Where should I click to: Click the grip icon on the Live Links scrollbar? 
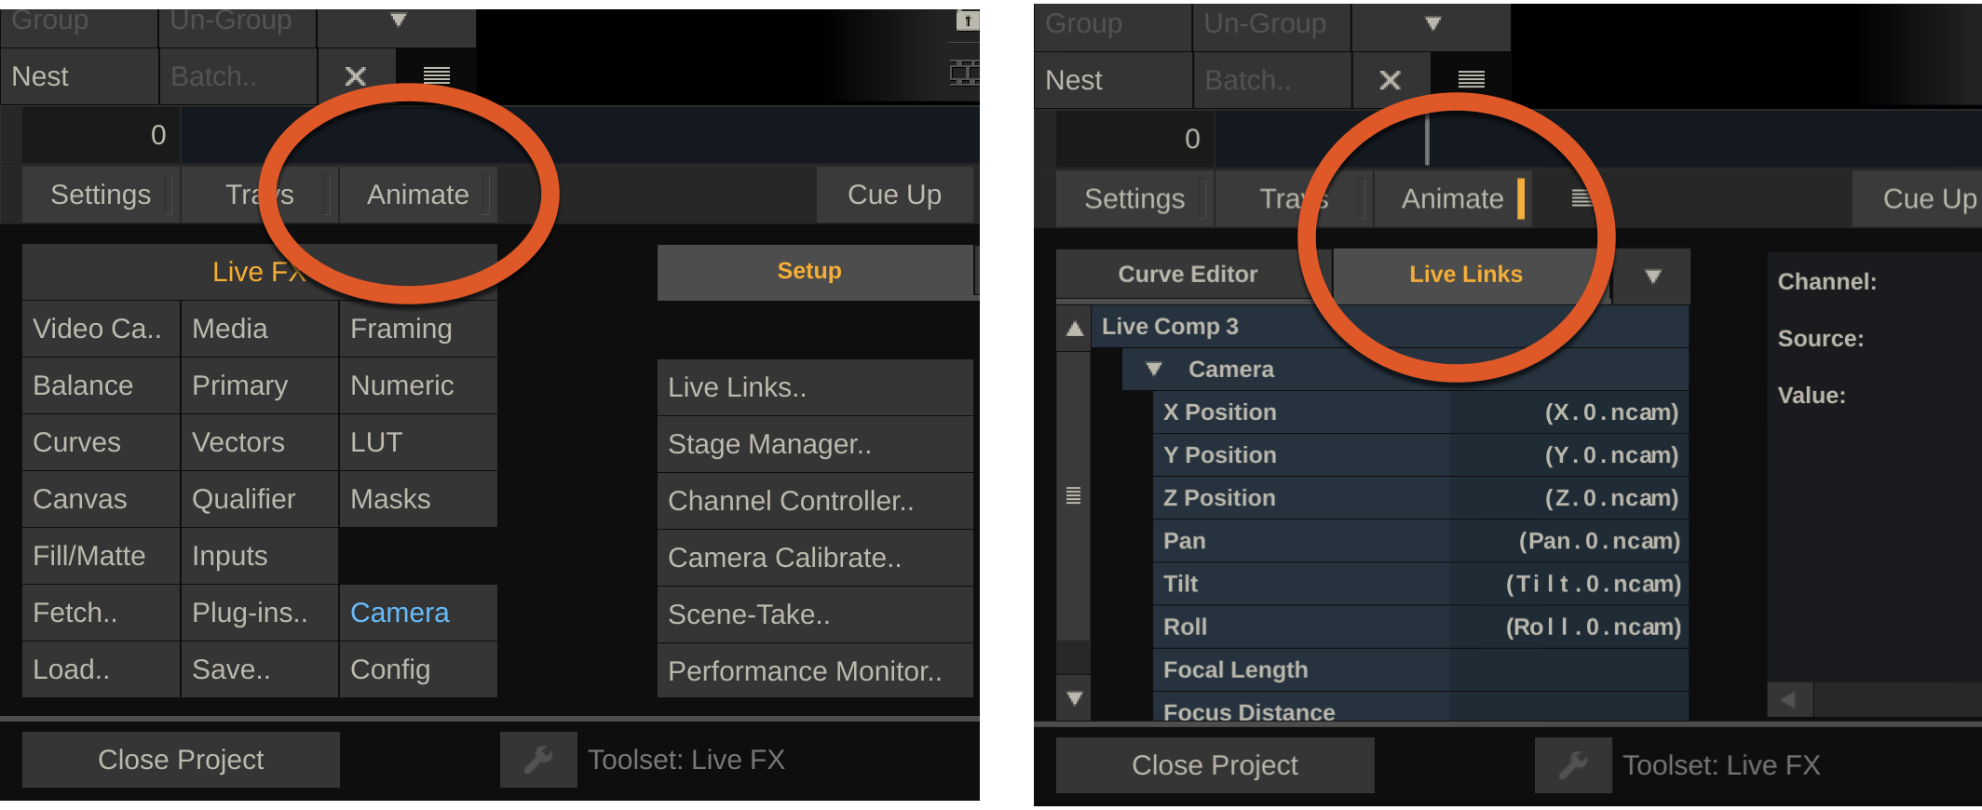1074,495
